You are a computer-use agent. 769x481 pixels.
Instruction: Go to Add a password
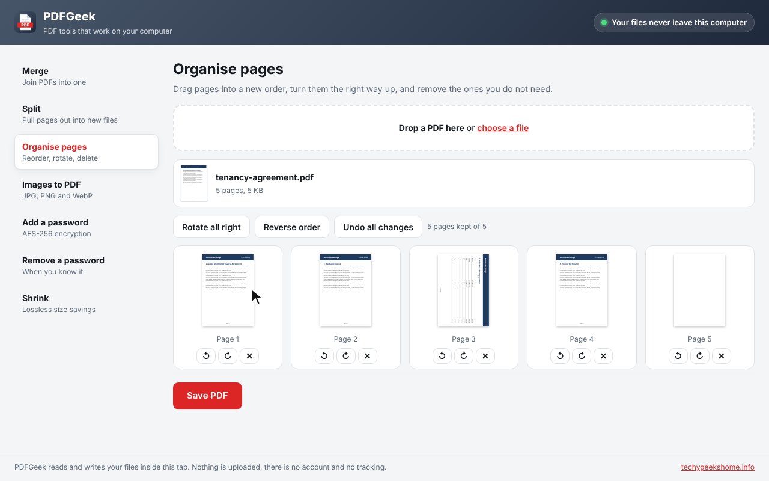coord(87,228)
